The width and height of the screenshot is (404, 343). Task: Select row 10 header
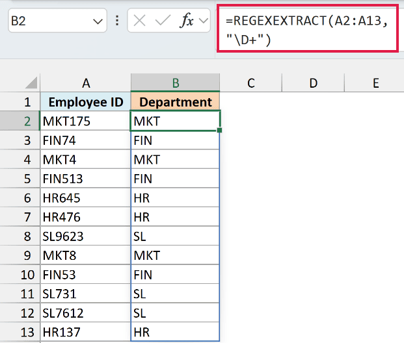[20, 274]
